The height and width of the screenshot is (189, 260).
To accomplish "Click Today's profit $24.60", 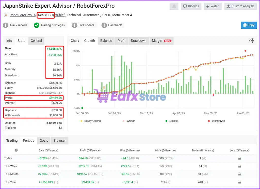I will coord(83,158).
